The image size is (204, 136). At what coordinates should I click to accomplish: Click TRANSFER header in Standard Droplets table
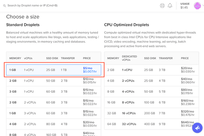click(68, 58)
